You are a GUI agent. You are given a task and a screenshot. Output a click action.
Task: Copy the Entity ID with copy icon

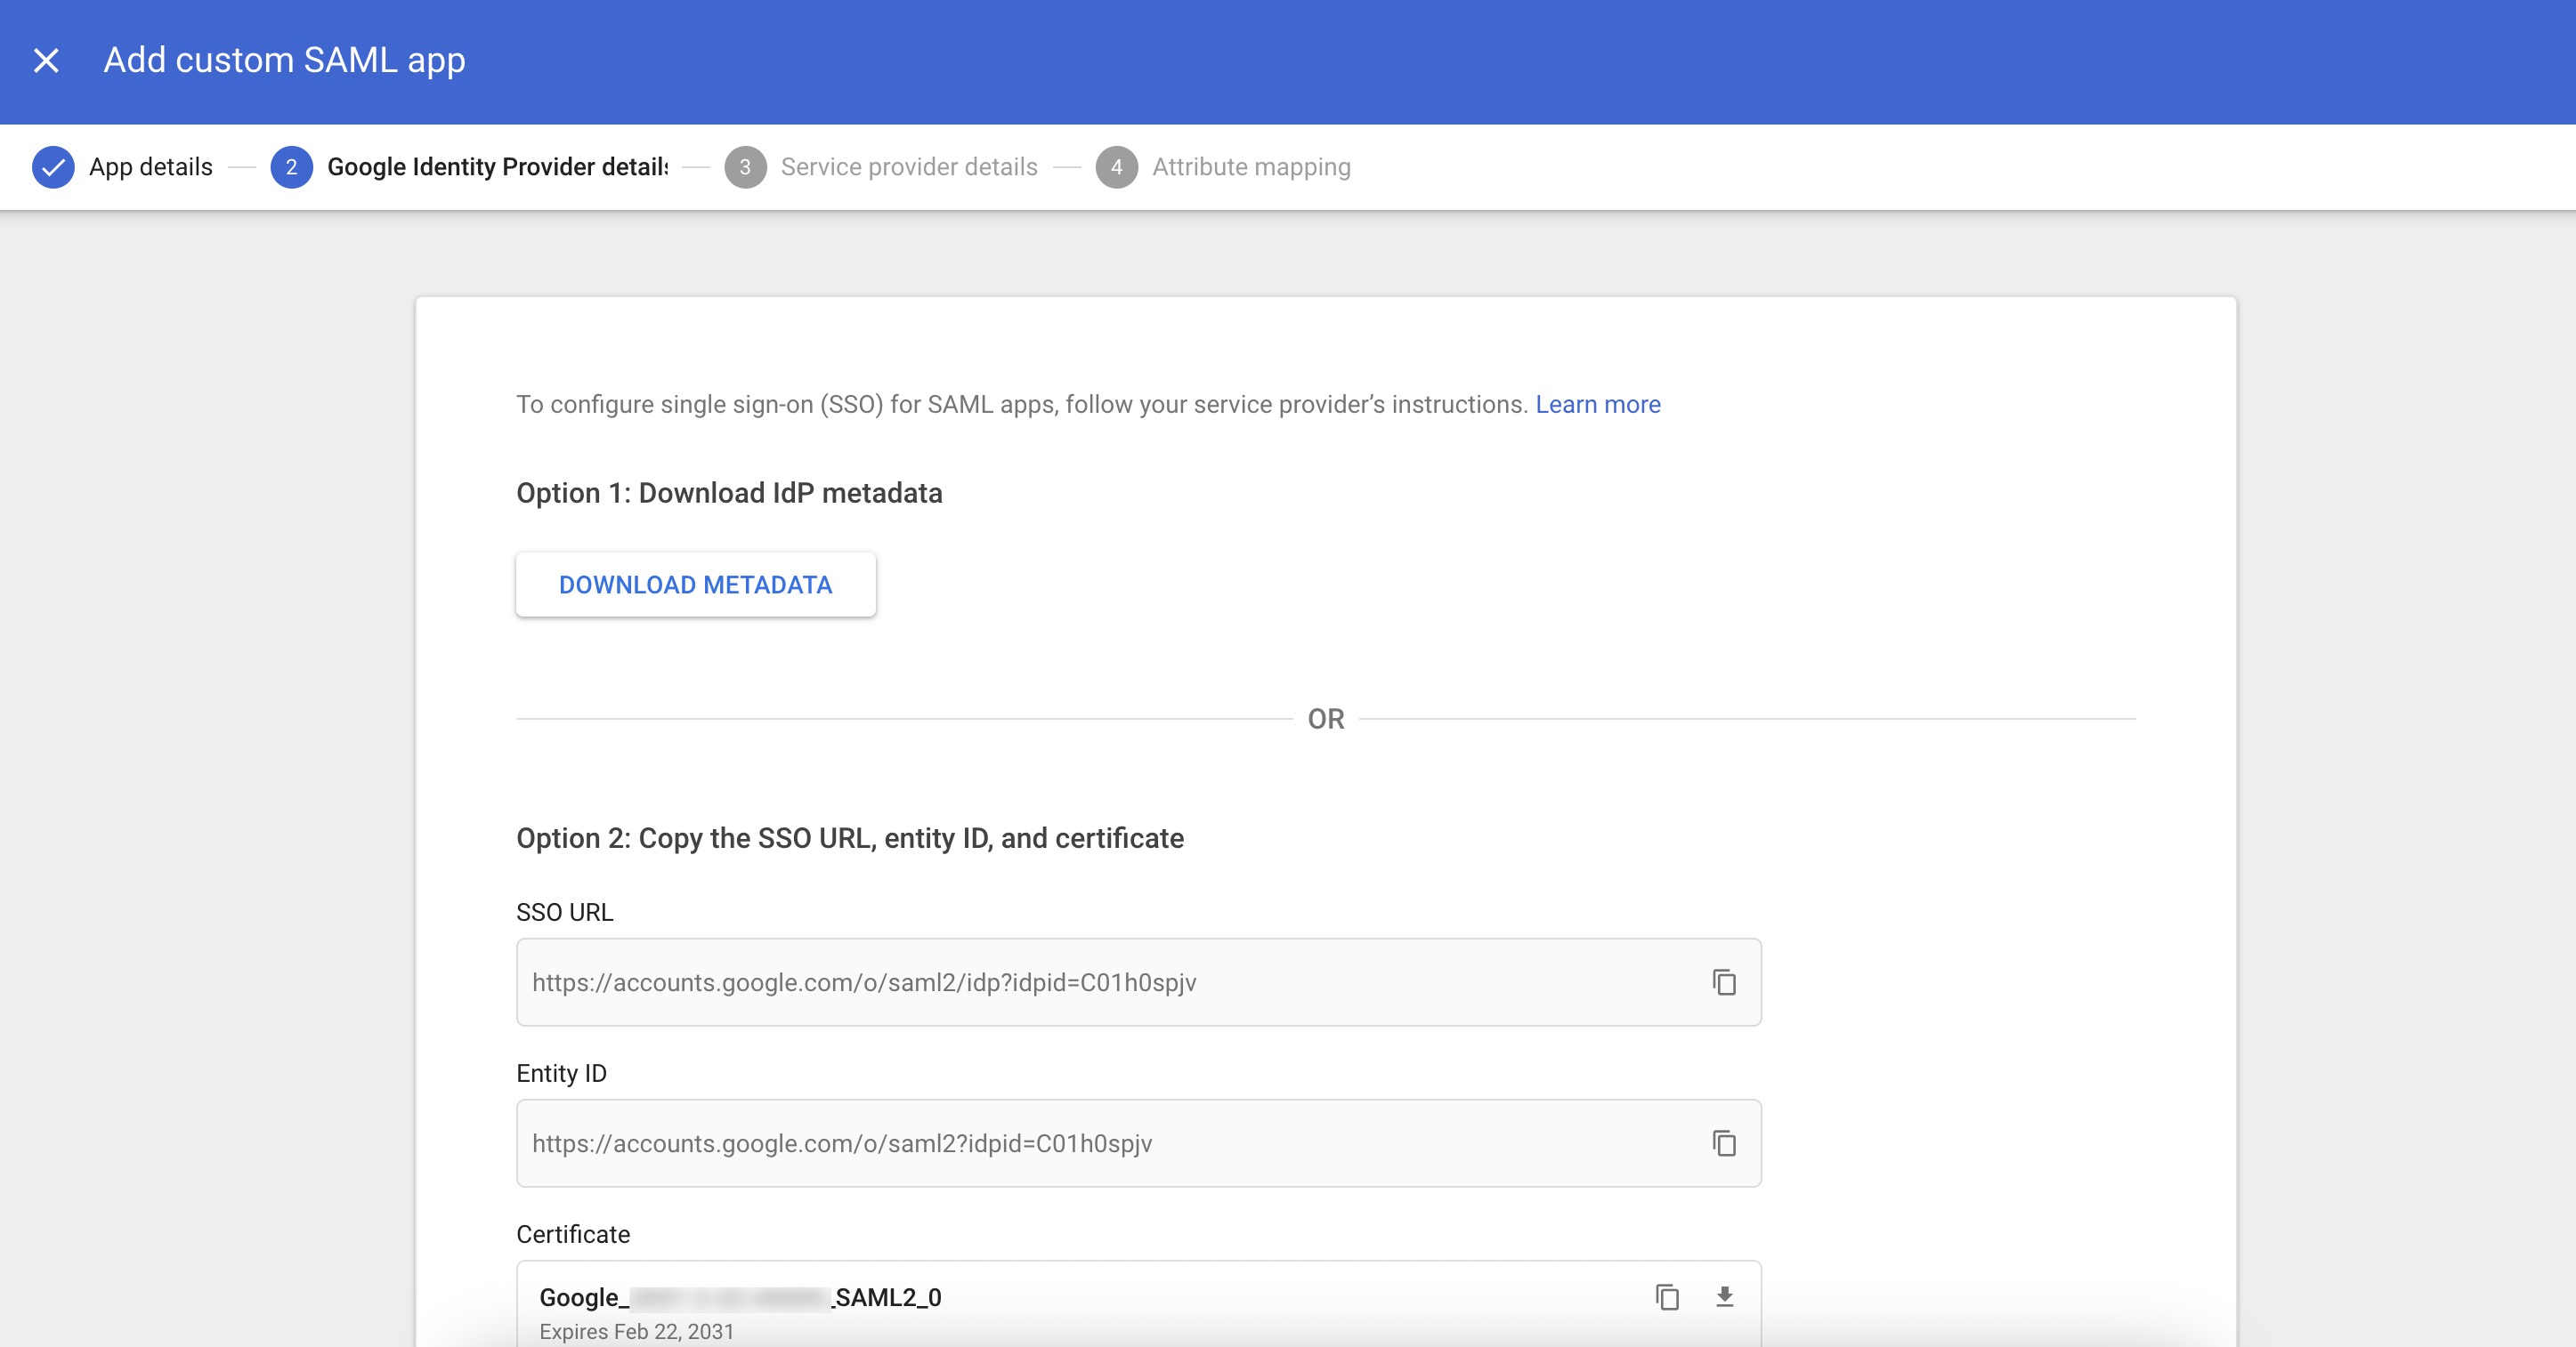1724,1143
